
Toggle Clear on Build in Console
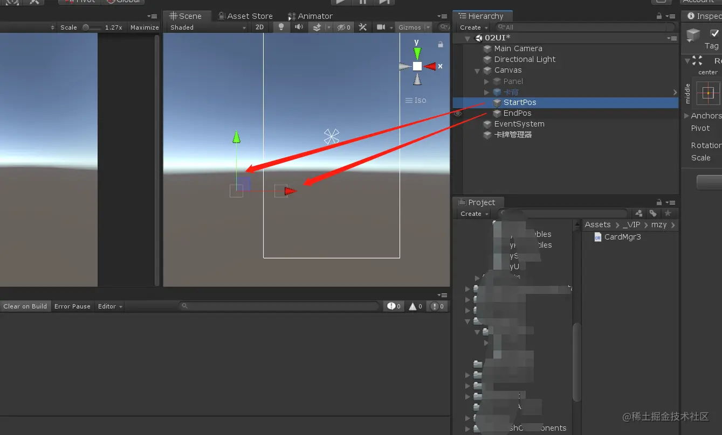click(x=25, y=306)
